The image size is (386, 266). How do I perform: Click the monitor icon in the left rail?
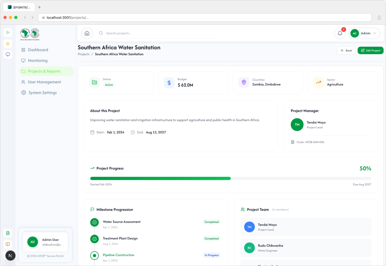(x=8, y=54)
